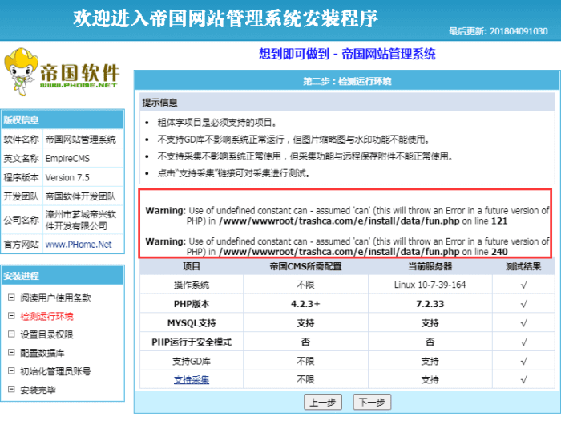Click the checkmark in the MYSQL支持 row
The height and width of the screenshot is (421, 561).
(x=523, y=323)
